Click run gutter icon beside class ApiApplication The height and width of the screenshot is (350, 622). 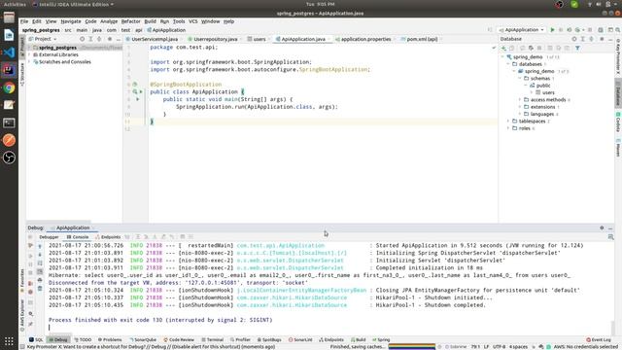click(x=140, y=91)
